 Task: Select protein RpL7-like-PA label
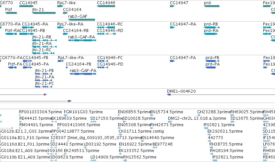click(71, 58)
